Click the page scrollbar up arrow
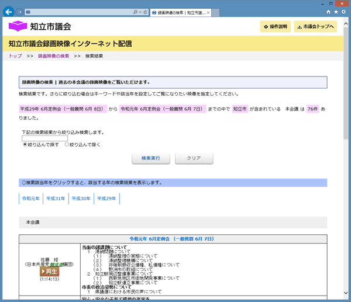This screenshot has width=351, height=302. click(x=346, y=23)
